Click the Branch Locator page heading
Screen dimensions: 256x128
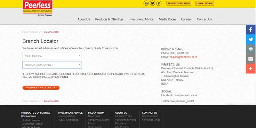pos(40,41)
